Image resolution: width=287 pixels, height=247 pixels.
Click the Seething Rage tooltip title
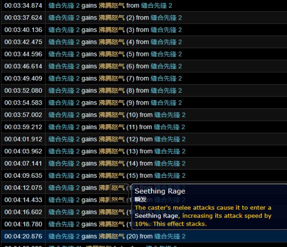(x=160, y=191)
